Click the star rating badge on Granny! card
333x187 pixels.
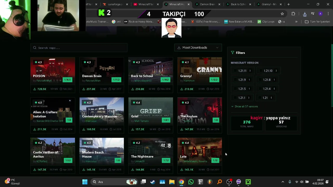185,62
